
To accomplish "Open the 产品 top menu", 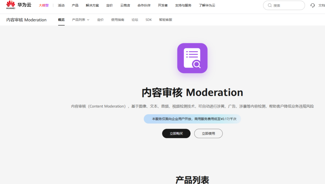I will (x=75, y=5).
